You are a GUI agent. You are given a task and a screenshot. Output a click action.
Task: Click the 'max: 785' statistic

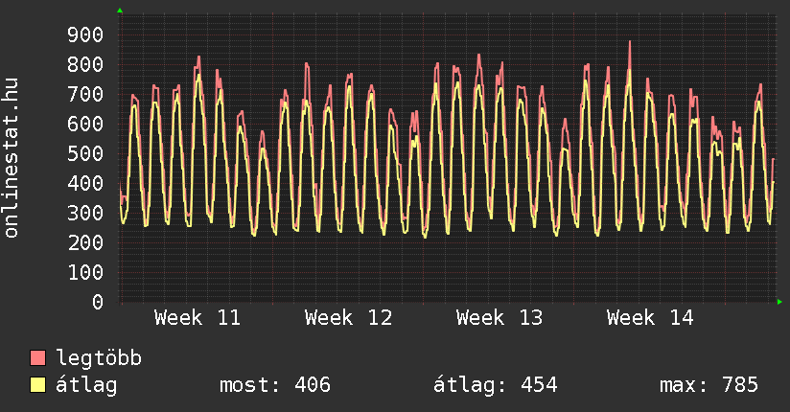click(x=709, y=385)
